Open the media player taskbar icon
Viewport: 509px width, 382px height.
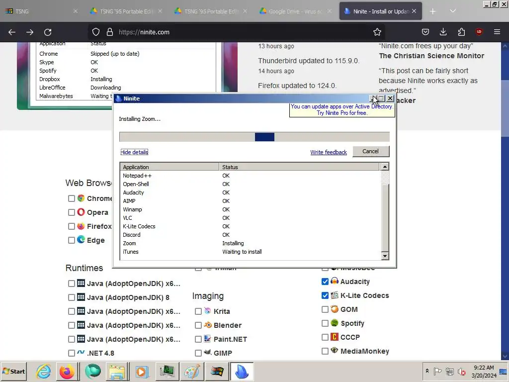coord(142,371)
